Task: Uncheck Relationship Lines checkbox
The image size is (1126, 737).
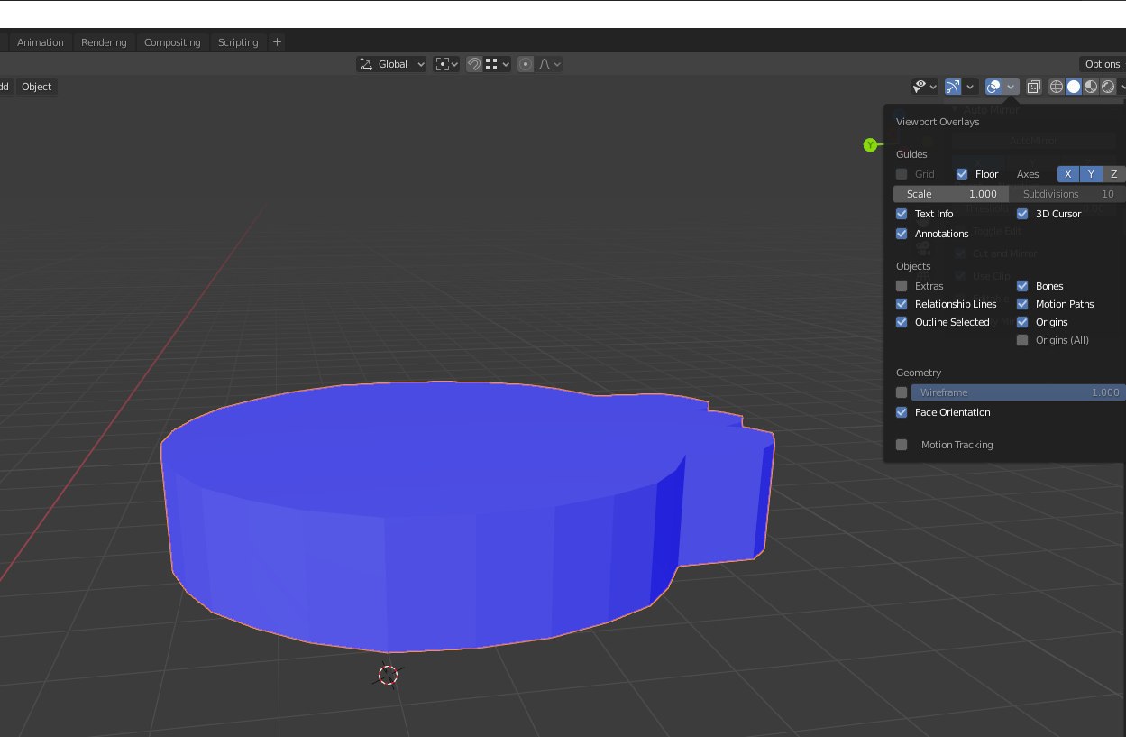Action: point(902,304)
